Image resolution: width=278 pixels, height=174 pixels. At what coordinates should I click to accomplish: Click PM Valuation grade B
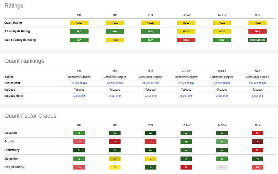(79, 133)
